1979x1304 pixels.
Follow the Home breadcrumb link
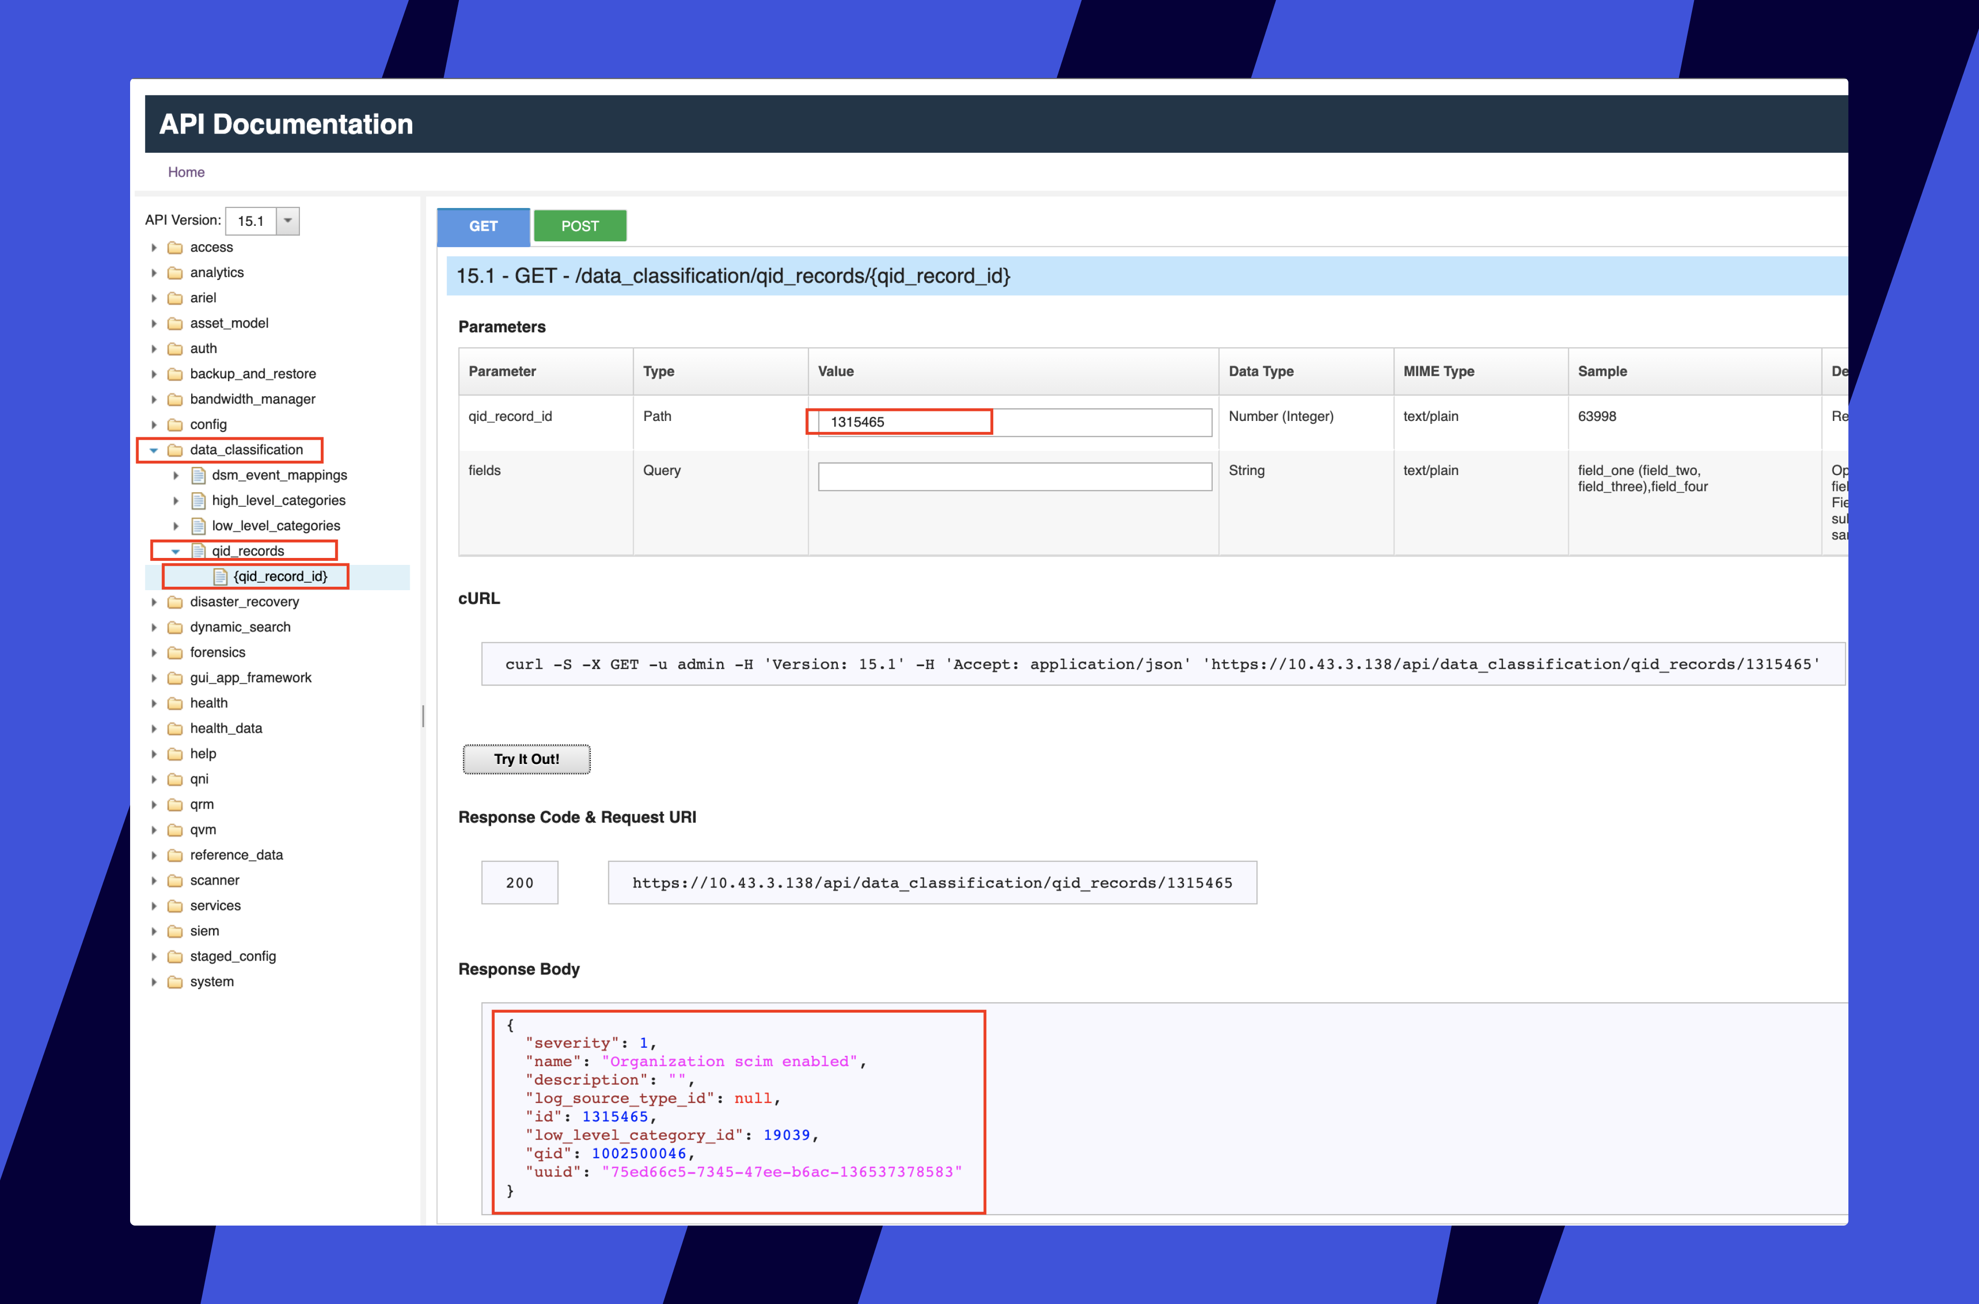(186, 172)
